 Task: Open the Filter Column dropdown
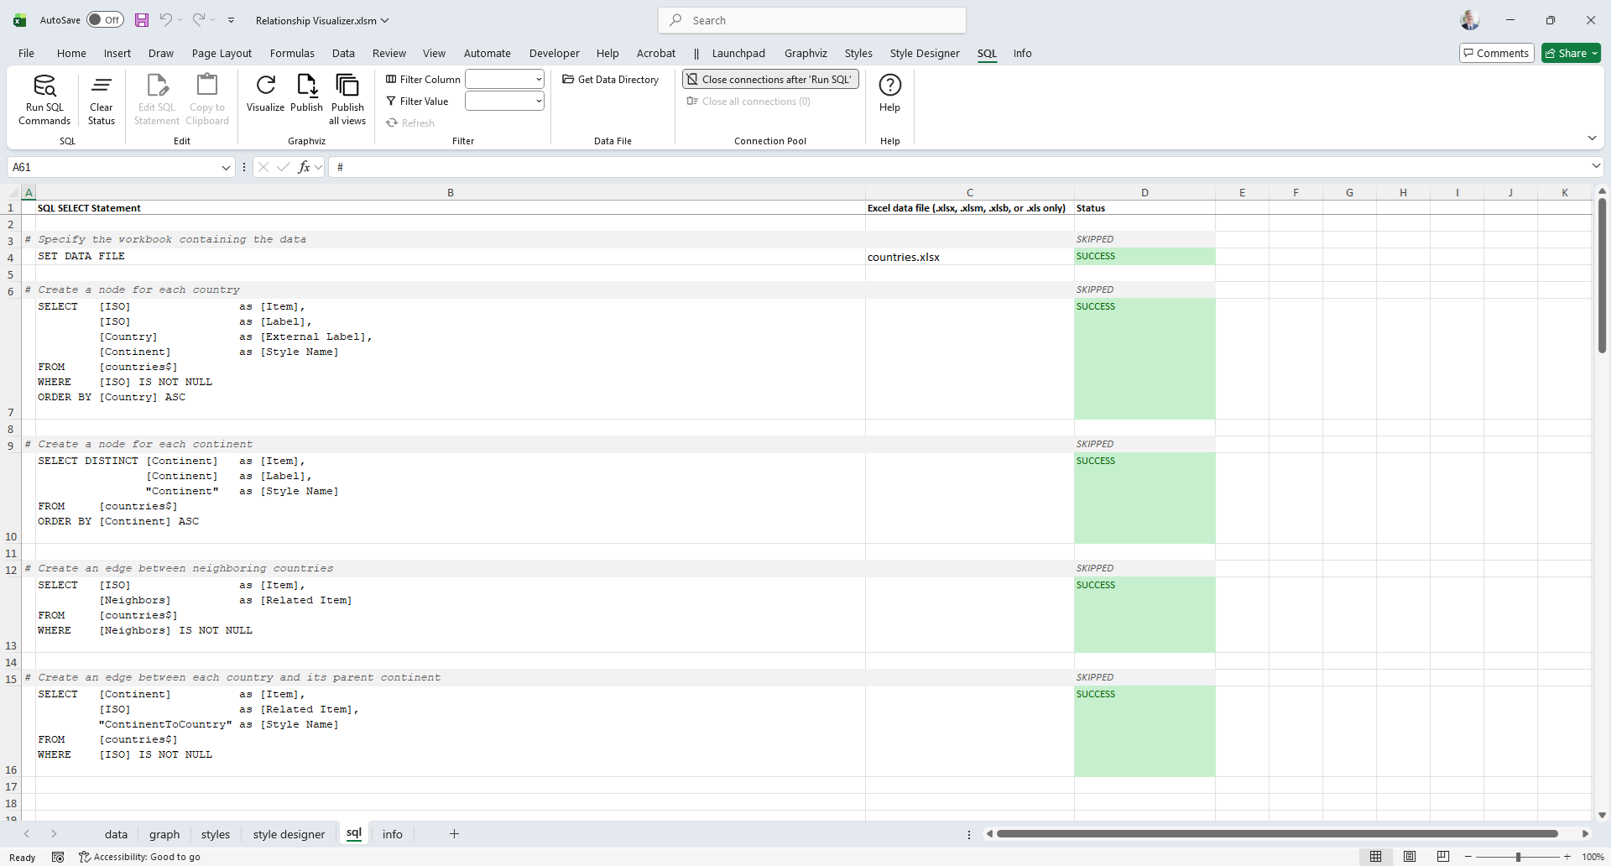coord(538,80)
